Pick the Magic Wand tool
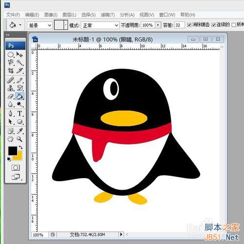The width and height of the screenshot is (244, 244). (x=20, y=62)
